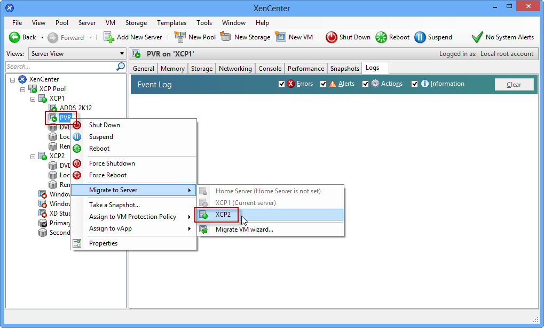Click the New Pool toolbar icon
Image resolution: width=544 pixels, height=328 pixels.
pos(180,37)
